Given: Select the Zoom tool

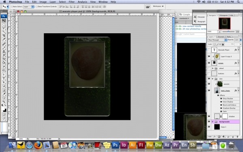Looking at the screenshot, I should 4,102.
